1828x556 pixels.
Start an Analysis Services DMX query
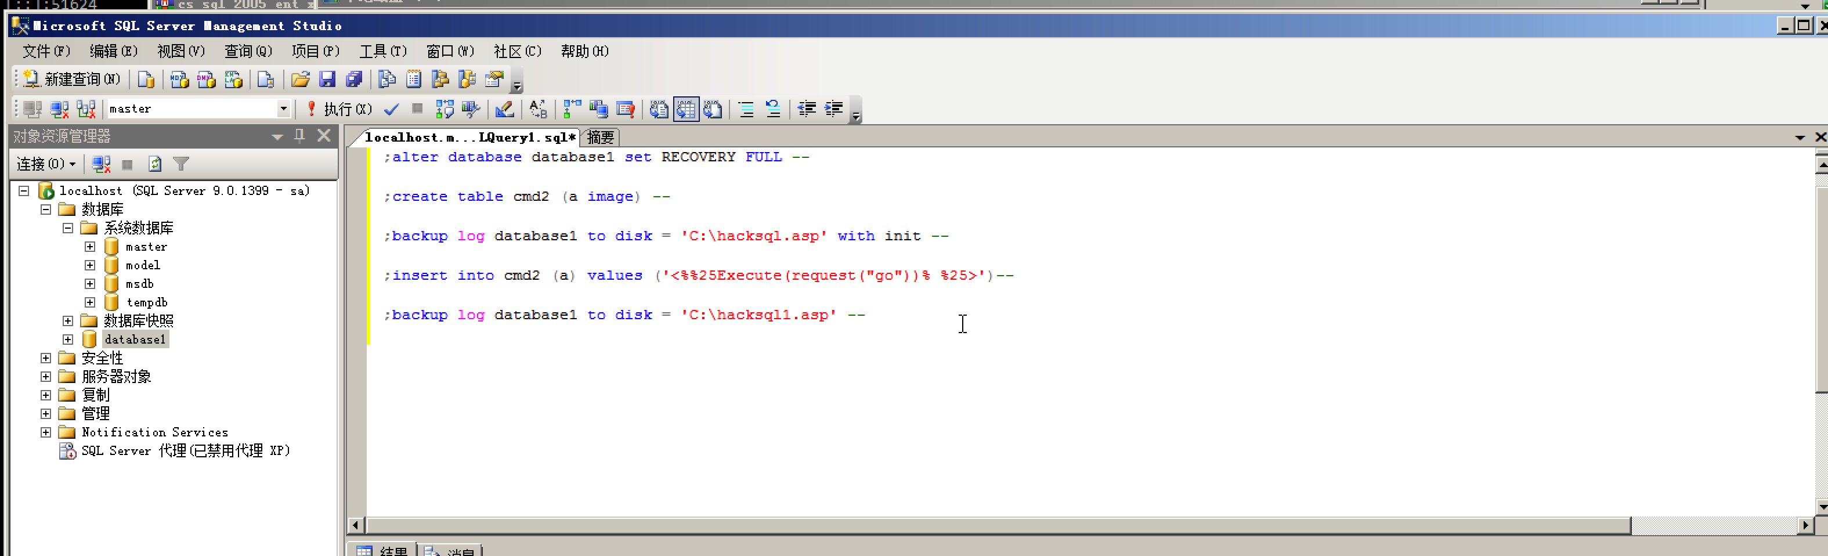(x=207, y=79)
